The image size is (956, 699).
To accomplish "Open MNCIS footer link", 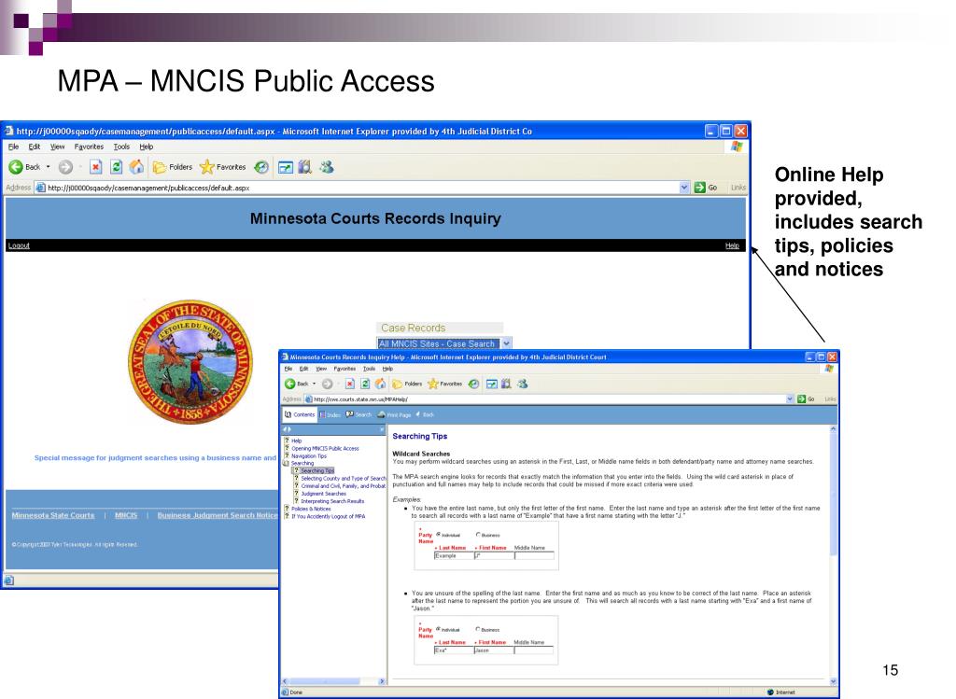I will 126,515.
